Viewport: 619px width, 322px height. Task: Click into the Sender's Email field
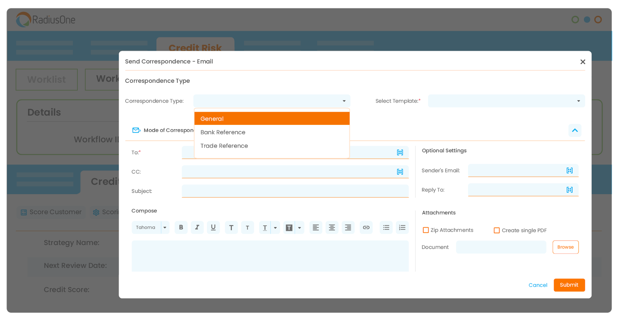(x=523, y=170)
